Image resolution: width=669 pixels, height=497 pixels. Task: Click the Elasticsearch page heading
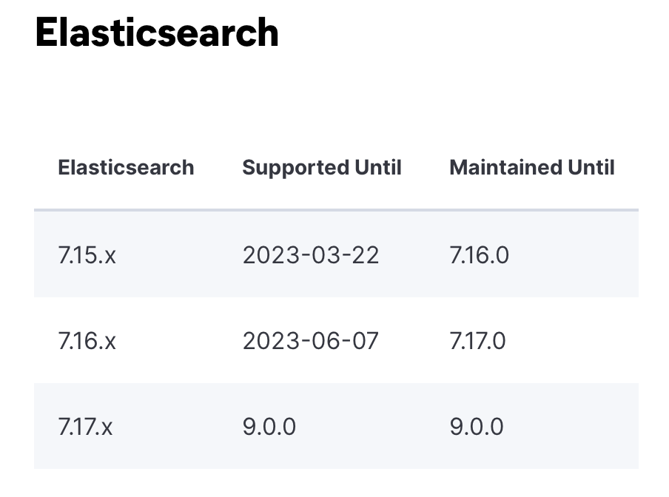[157, 33]
